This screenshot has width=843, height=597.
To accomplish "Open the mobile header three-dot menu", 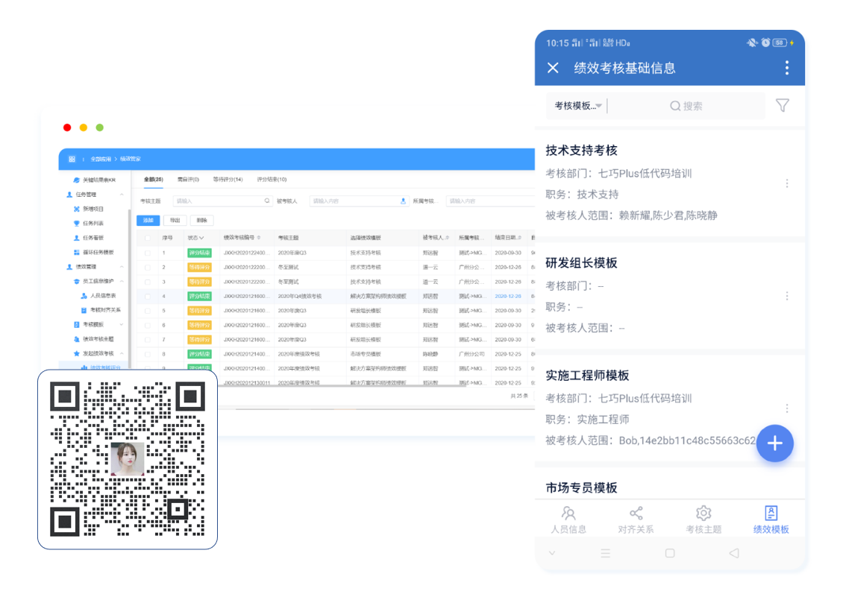I will [x=786, y=68].
